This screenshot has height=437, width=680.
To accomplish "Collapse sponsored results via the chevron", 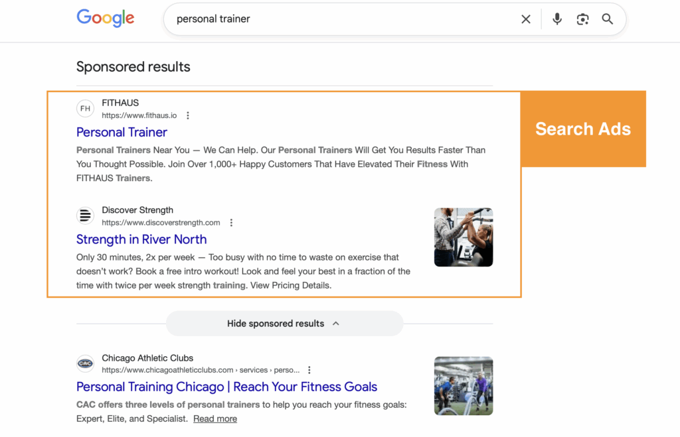I will [x=336, y=323].
